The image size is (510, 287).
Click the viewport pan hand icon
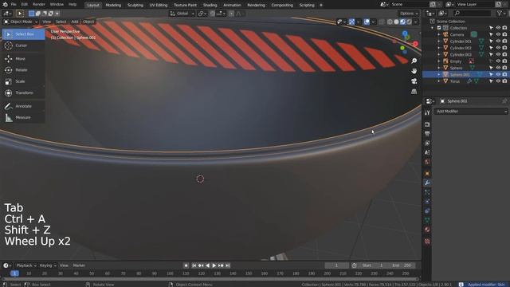[414, 71]
